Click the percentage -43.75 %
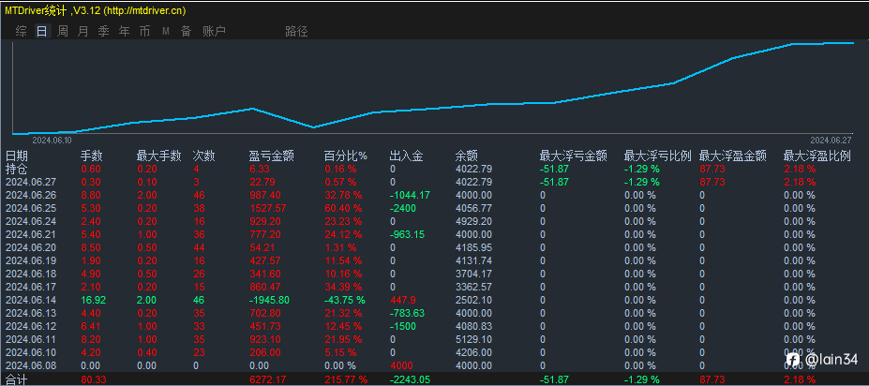 pyautogui.click(x=345, y=300)
